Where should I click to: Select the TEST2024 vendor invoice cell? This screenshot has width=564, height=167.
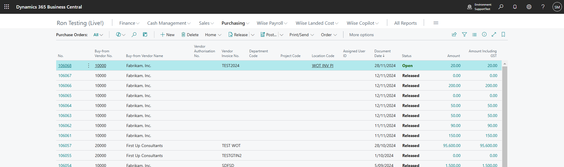231,66
